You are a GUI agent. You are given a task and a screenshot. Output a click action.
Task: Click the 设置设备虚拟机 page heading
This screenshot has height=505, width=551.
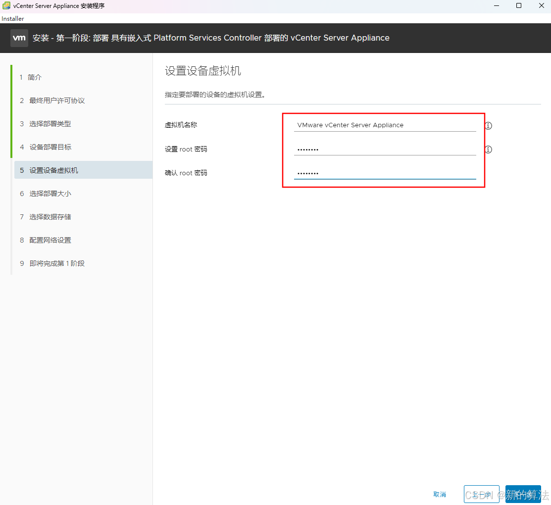click(203, 71)
